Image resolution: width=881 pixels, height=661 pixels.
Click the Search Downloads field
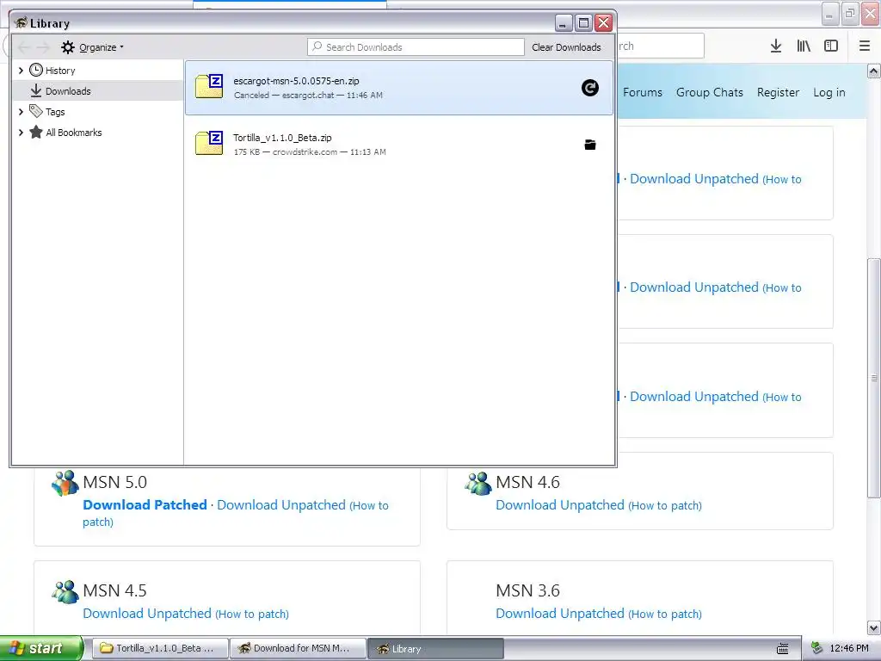coord(416,47)
